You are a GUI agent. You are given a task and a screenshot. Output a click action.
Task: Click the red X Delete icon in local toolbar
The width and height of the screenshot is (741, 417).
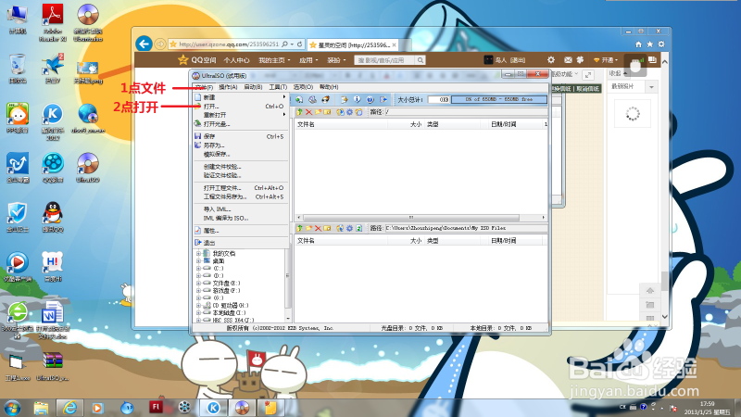pos(318,228)
